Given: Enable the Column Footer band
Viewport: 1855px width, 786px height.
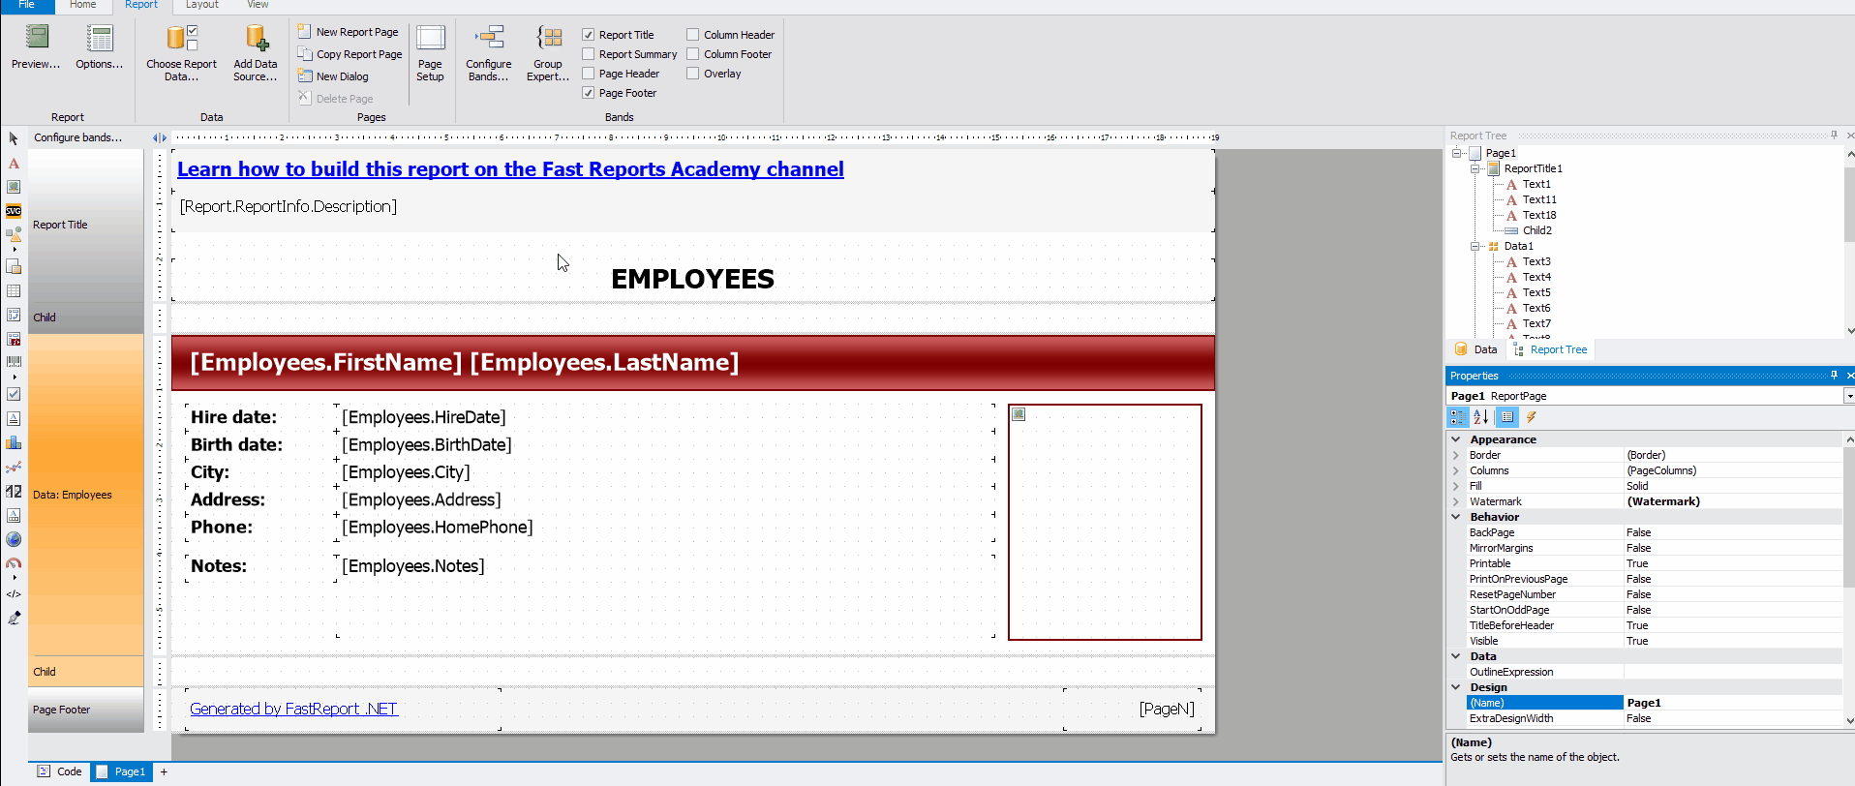Looking at the screenshot, I should pyautogui.click(x=692, y=54).
